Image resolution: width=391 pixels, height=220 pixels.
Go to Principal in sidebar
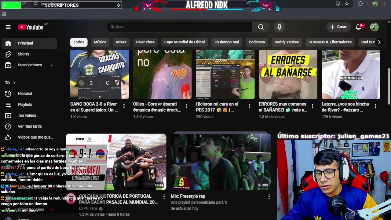29,43
